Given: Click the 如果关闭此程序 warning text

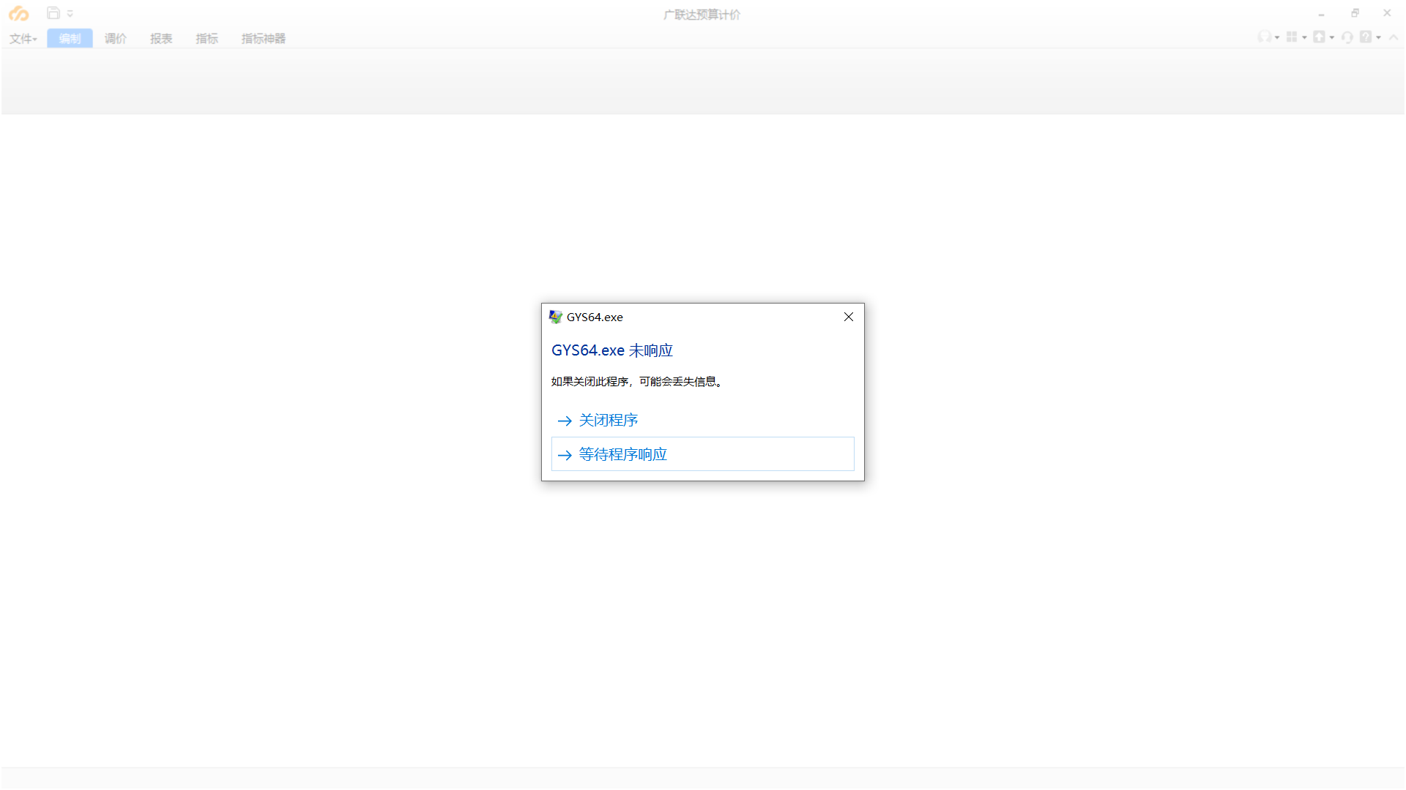Looking at the screenshot, I should [x=637, y=382].
